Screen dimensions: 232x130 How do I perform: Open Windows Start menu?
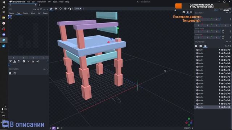click(x=4, y=2)
